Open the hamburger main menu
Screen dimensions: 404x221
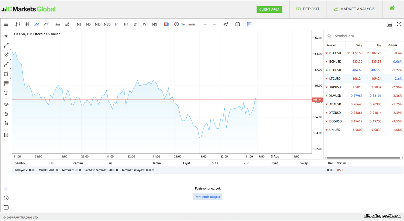(6, 24)
